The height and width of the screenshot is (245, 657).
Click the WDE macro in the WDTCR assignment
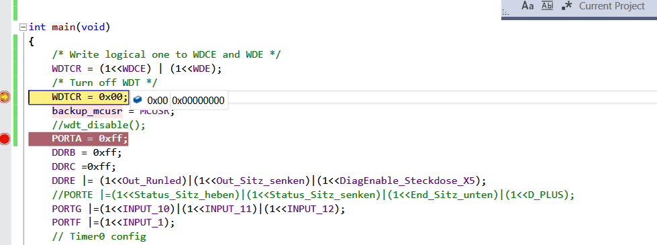point(201,68)
